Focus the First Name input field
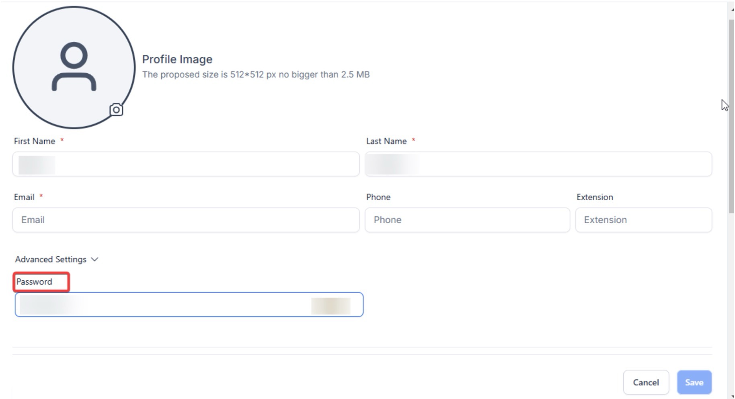 (x=186, y=164)
